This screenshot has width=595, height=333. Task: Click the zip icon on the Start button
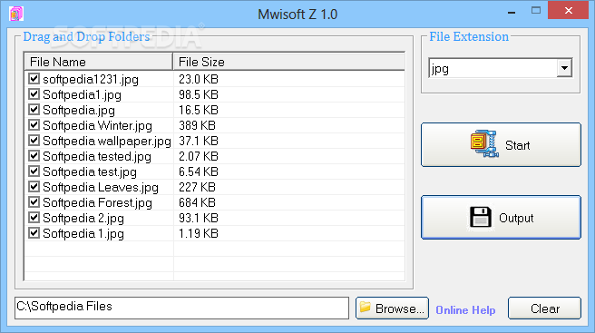coord(484,144)
